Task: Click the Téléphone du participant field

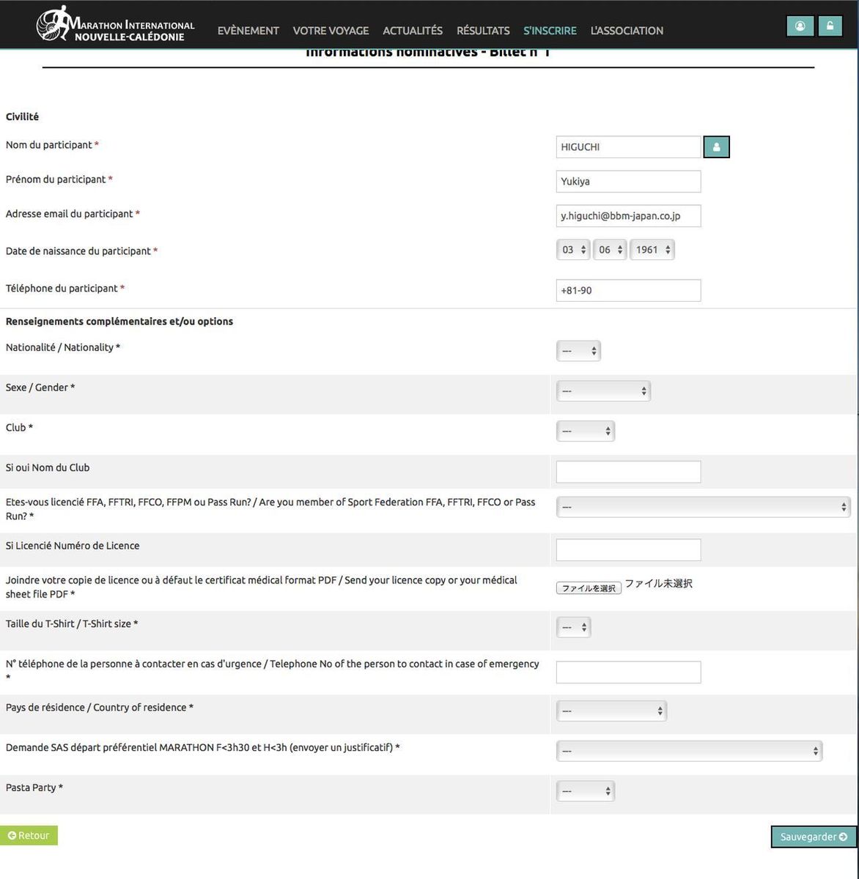Action: click(x=628, y=291)
